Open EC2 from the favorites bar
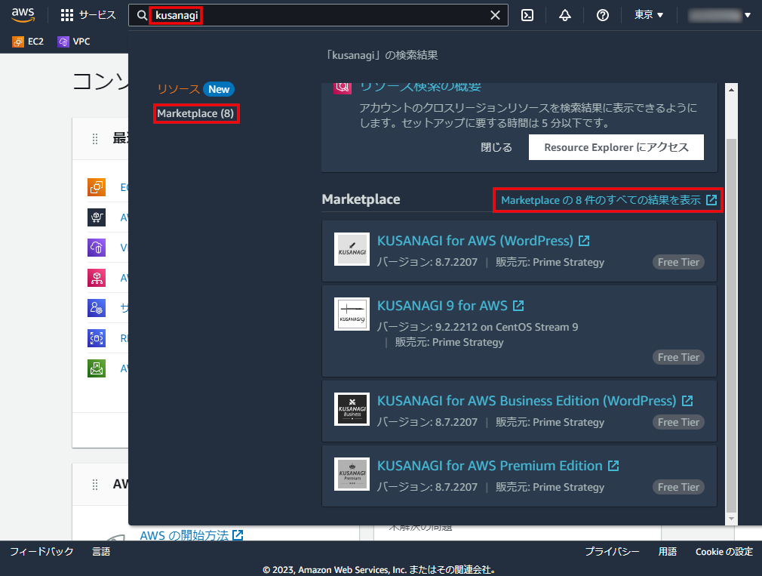 tap(28, 42)
